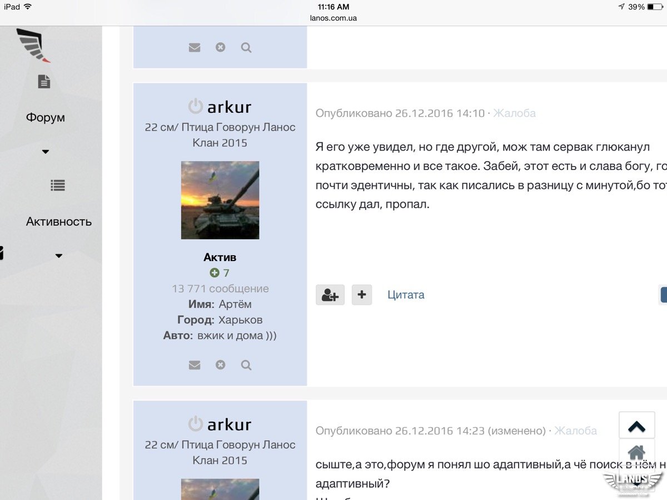Click the '13 771 сообщение' post count

click(220, 288)
